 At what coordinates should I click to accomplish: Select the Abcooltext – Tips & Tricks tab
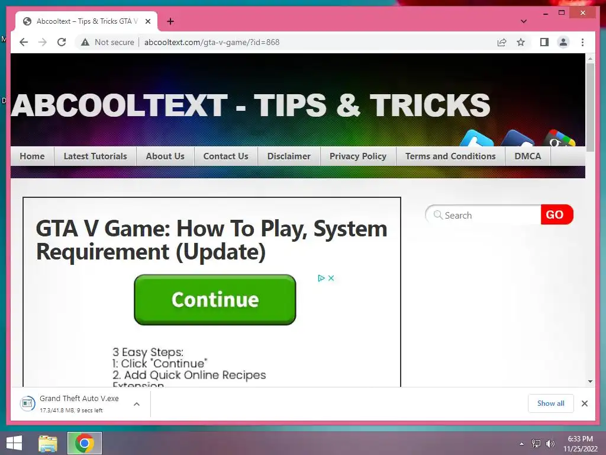click(86, 21)
